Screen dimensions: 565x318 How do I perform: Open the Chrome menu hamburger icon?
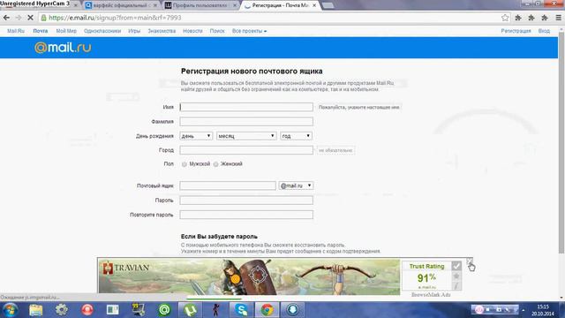click(558, 18)
